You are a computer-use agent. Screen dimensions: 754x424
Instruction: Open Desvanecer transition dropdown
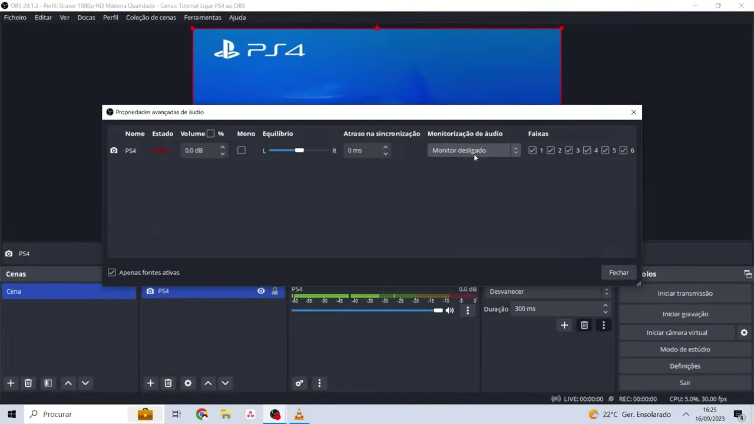click(548, 291)
